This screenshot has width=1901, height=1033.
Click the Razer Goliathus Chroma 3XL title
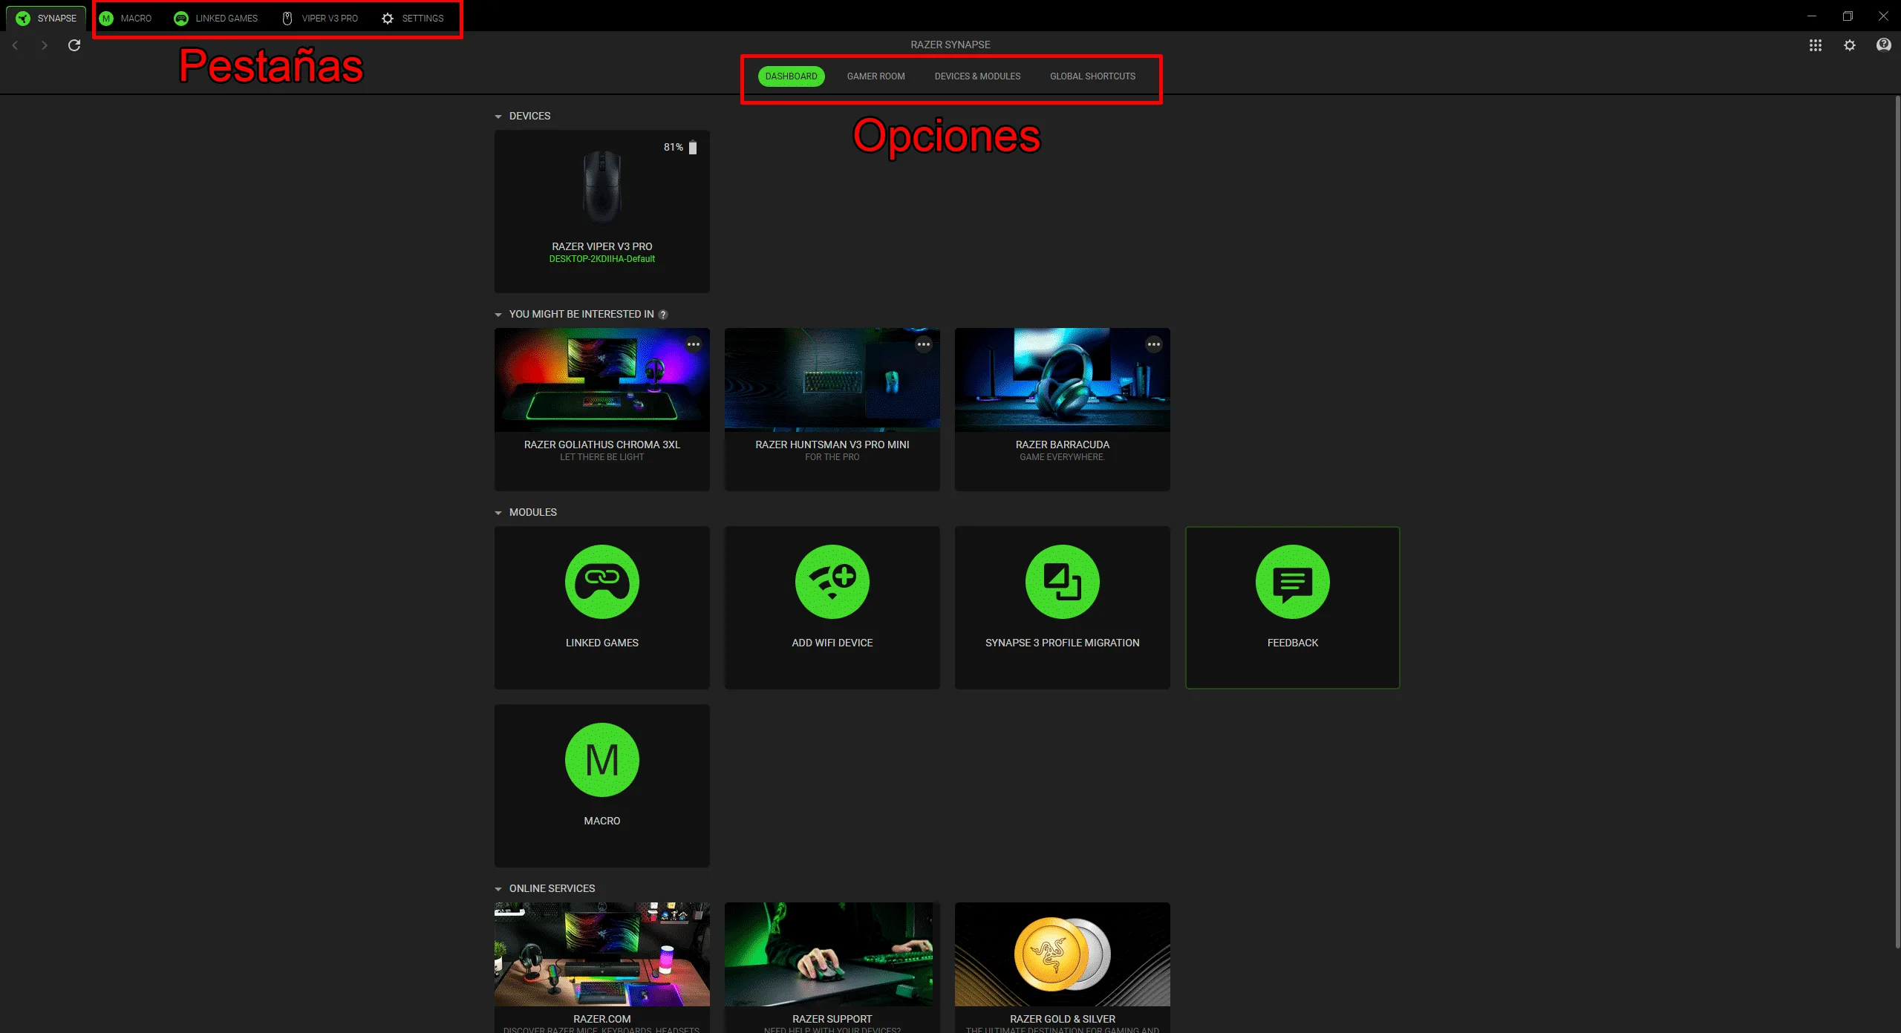(602, 445)
